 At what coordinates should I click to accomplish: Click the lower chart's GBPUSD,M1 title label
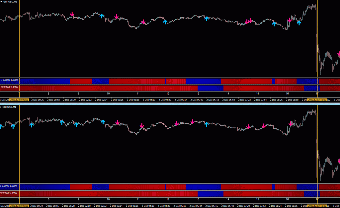[x=9, y=107]
